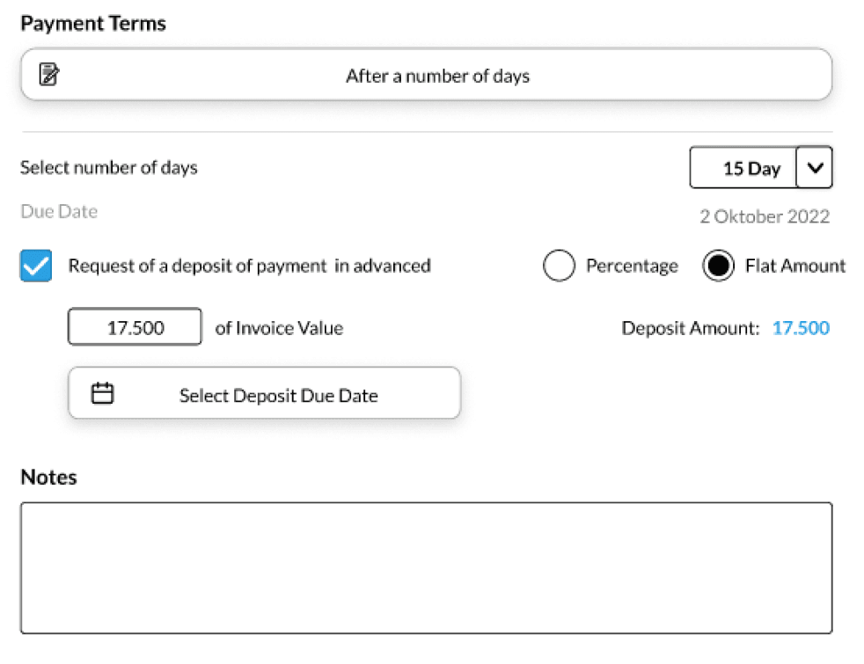Open the 15 Day dropdown chevron
Image resolution: width=864 pixels, height=664 pixels.
coord(815,167)
